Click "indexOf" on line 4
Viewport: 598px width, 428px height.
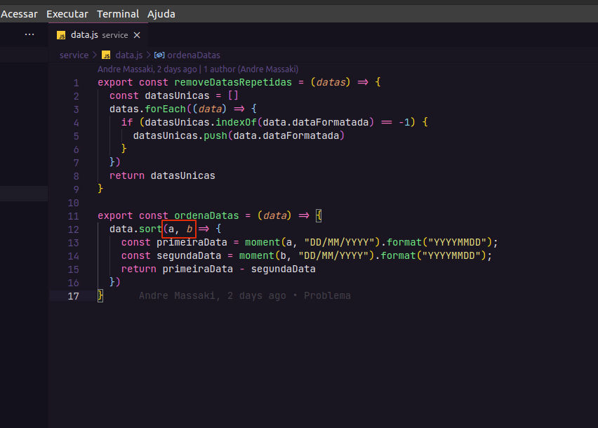pyautogui.click(x=236, y=122)
